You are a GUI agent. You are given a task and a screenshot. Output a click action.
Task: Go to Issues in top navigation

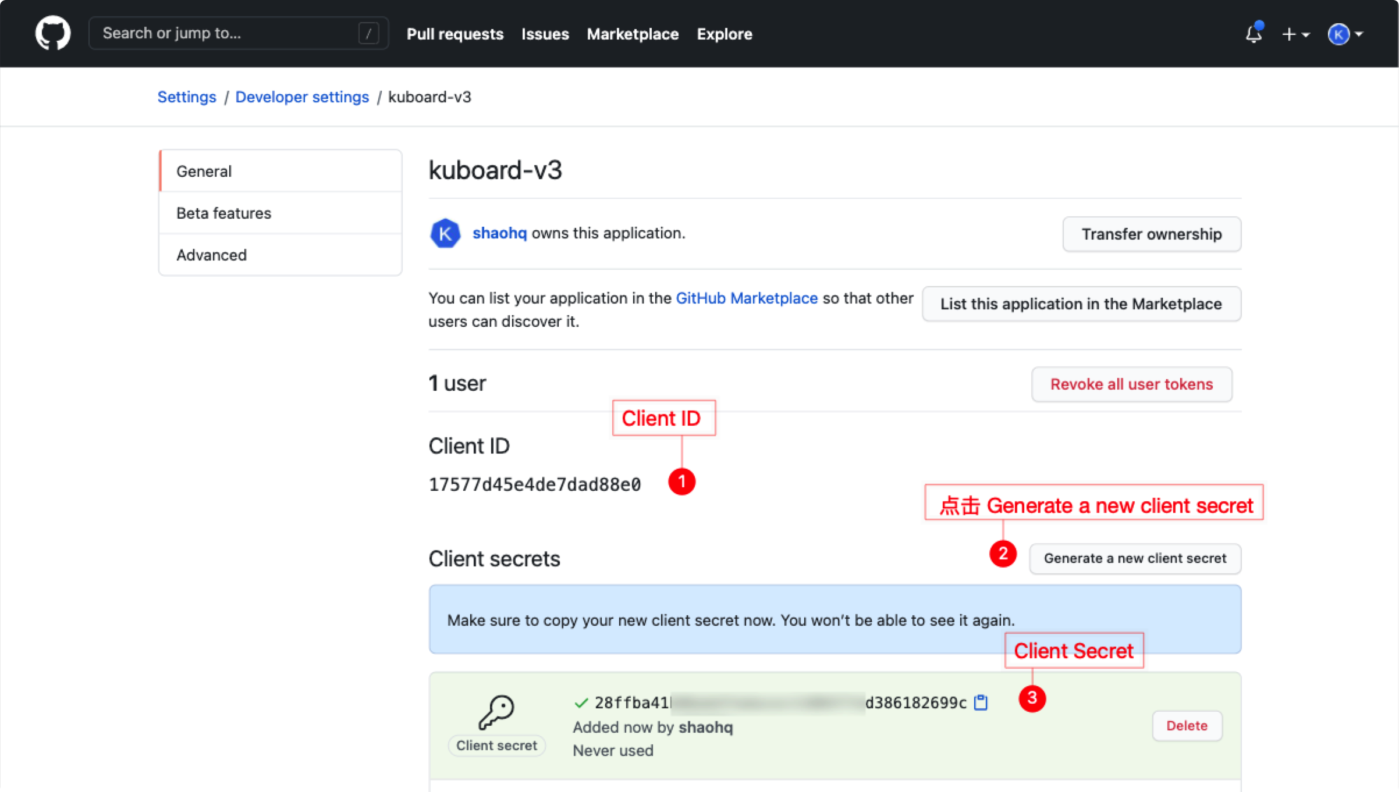point(545,34)
